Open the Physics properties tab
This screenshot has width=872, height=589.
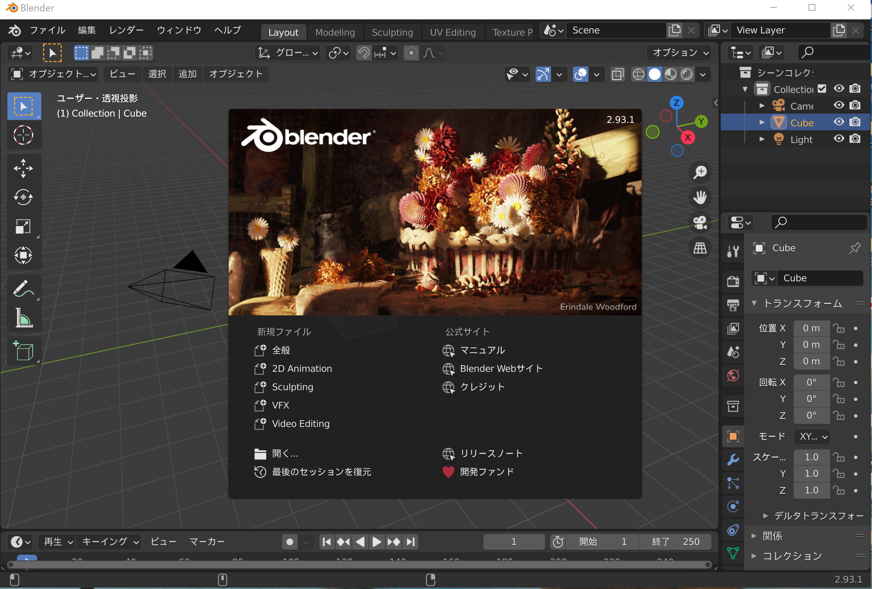click(x=733, y=506)
